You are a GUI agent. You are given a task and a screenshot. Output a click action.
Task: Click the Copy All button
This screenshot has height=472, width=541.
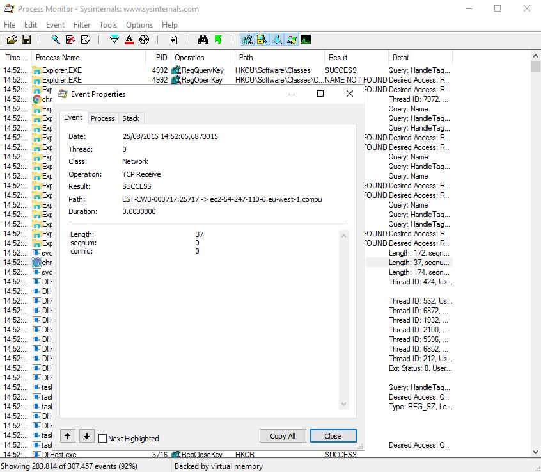point(283,436)
